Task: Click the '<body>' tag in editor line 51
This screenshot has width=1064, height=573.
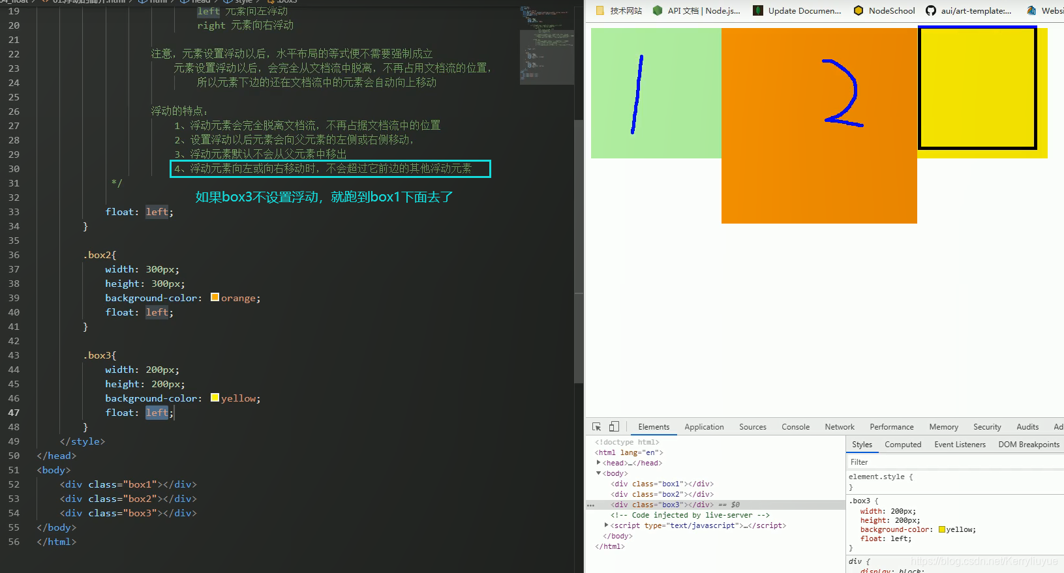Action: click(x=53, y=470)
